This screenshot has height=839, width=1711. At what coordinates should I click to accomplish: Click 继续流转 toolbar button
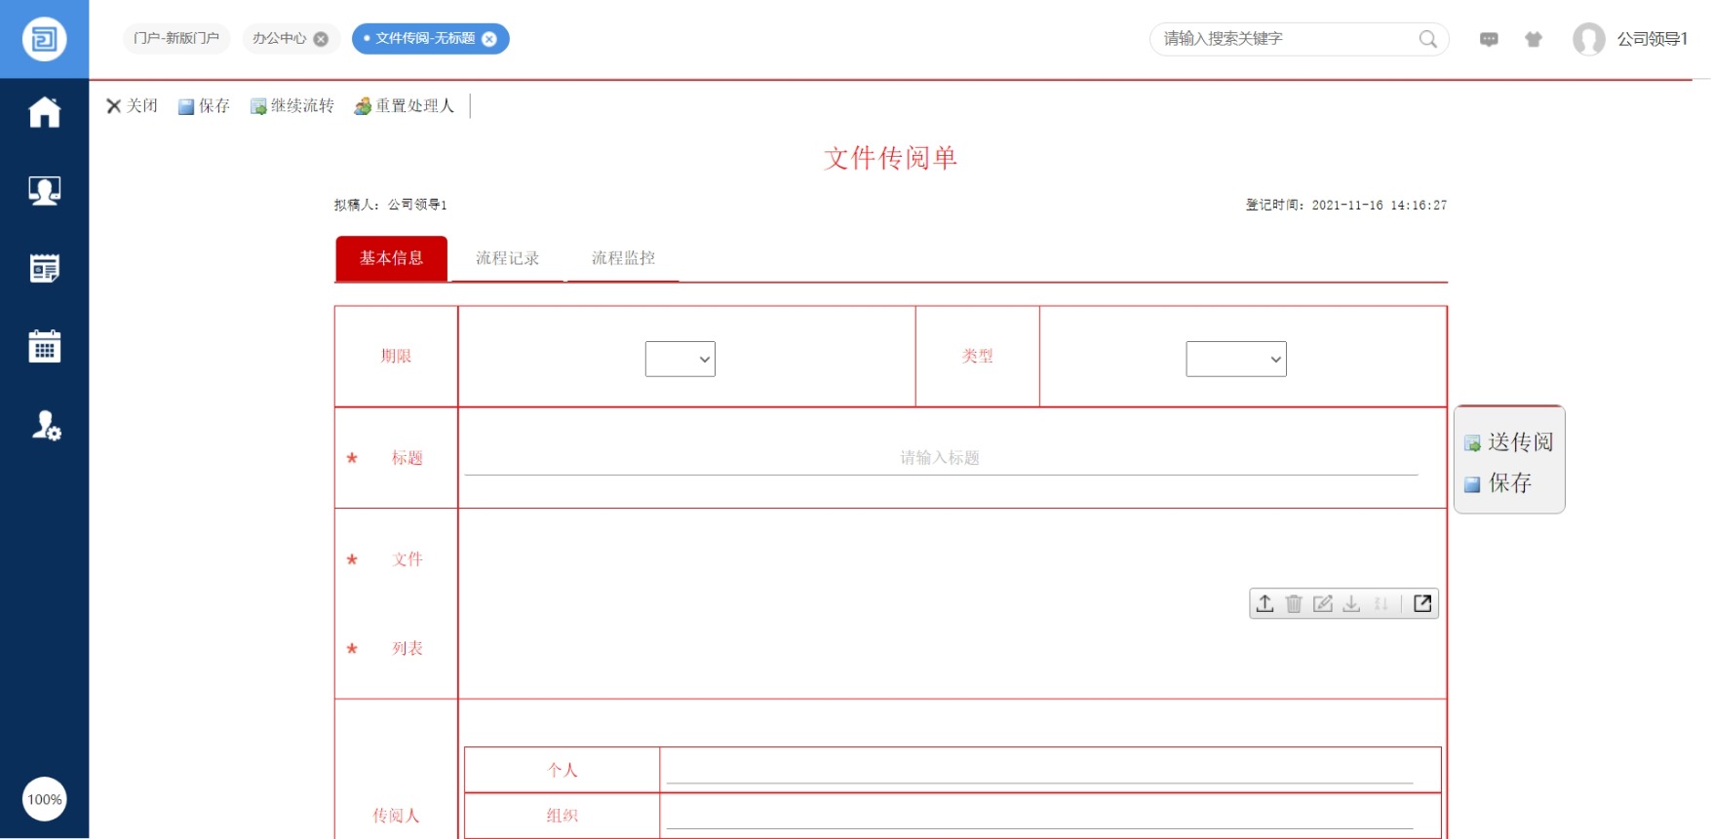coord(292,105)
